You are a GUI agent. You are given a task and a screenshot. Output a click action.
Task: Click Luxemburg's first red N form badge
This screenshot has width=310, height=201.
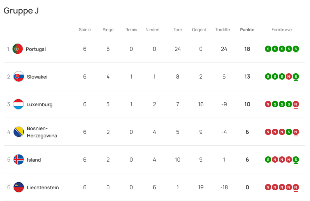pyautogui.click(x=268, y=104)
